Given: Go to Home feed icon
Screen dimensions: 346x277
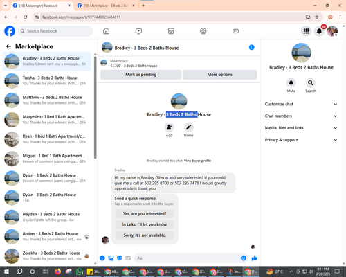Looking at the screenshot, I should coord(106,31).
